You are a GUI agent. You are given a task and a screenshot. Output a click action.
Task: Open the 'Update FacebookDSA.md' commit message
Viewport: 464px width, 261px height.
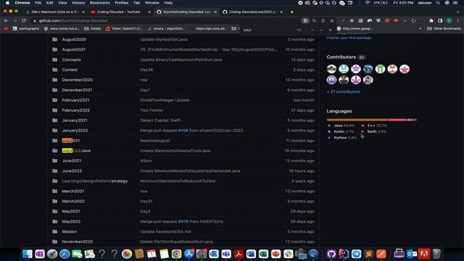[165, 231]
